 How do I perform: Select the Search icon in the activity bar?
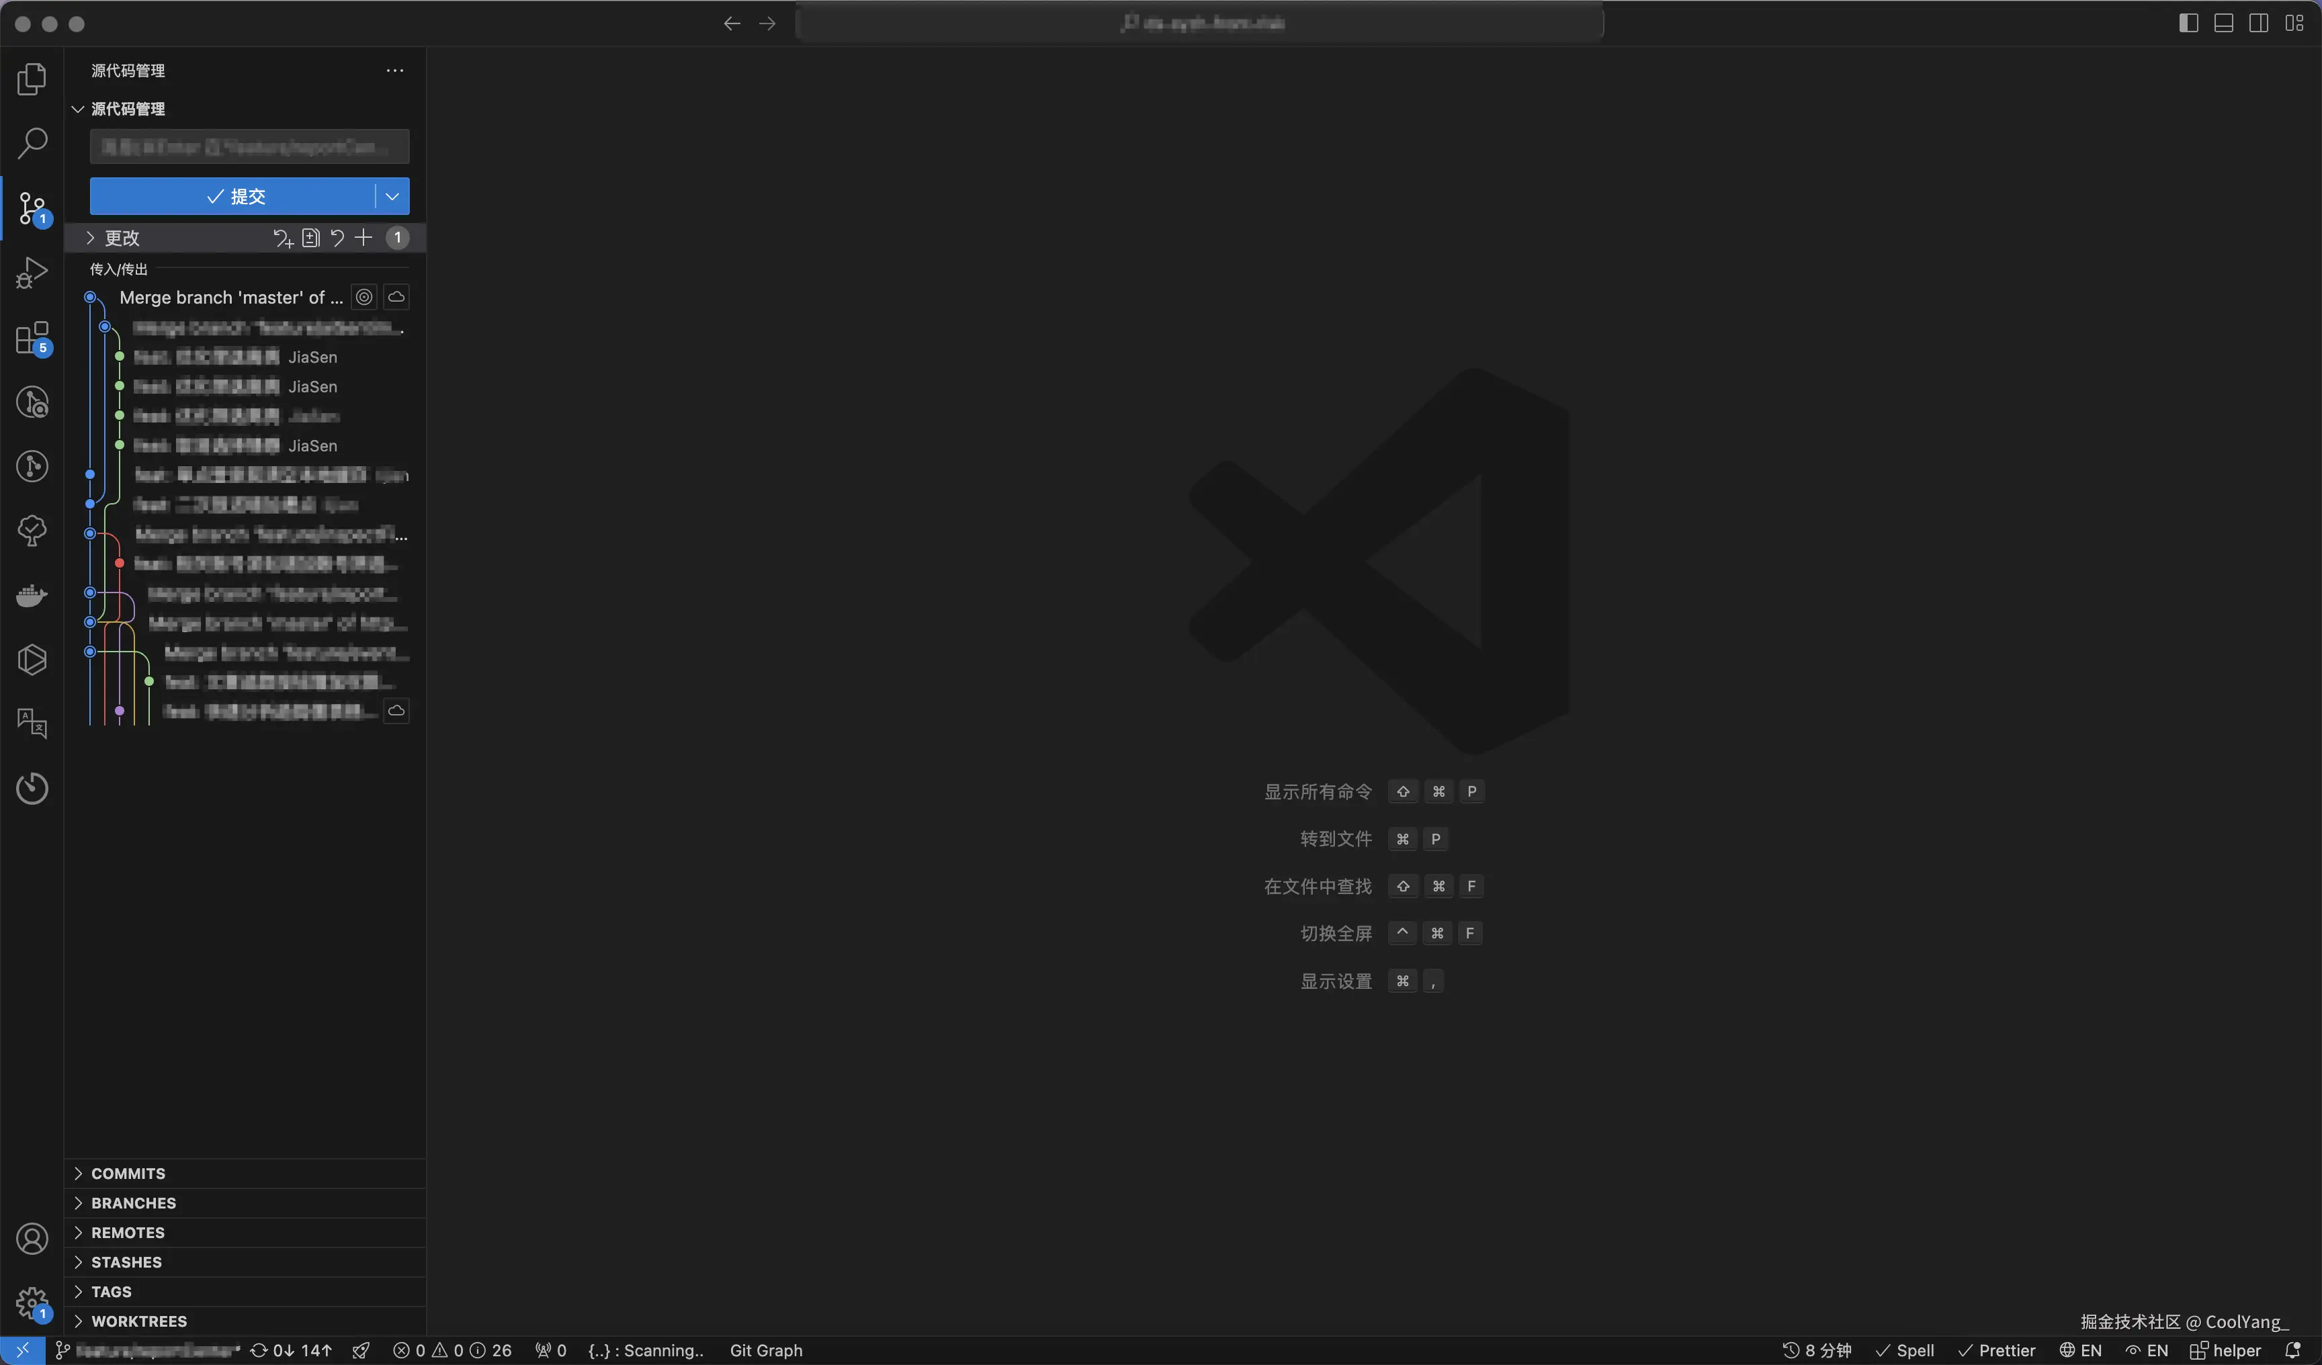click(32, 144)
